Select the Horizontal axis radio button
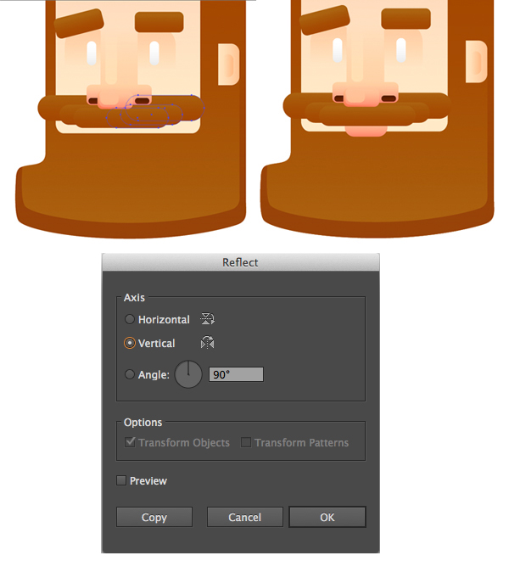 pos(130,319)
